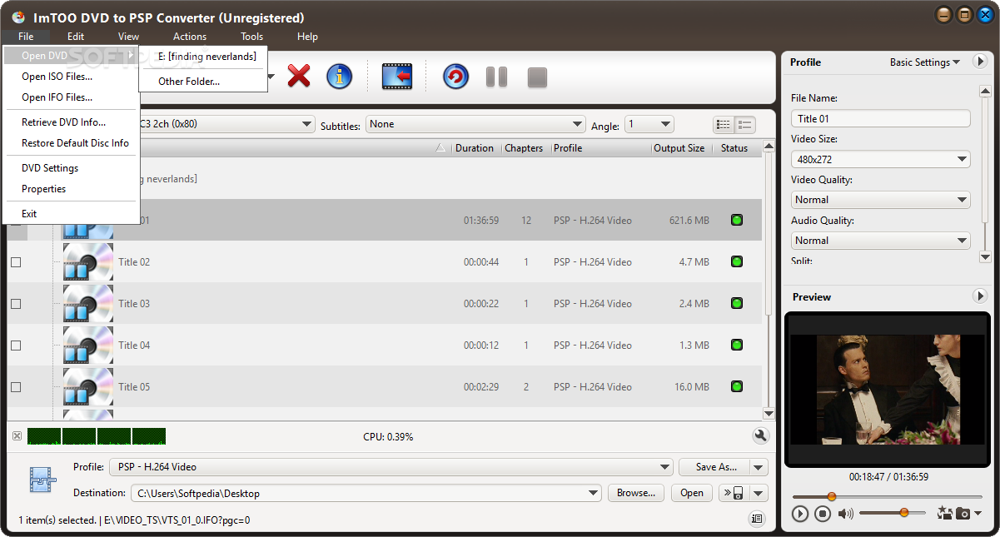Click the film strip icon beside Profile

[x=42, y=480]
